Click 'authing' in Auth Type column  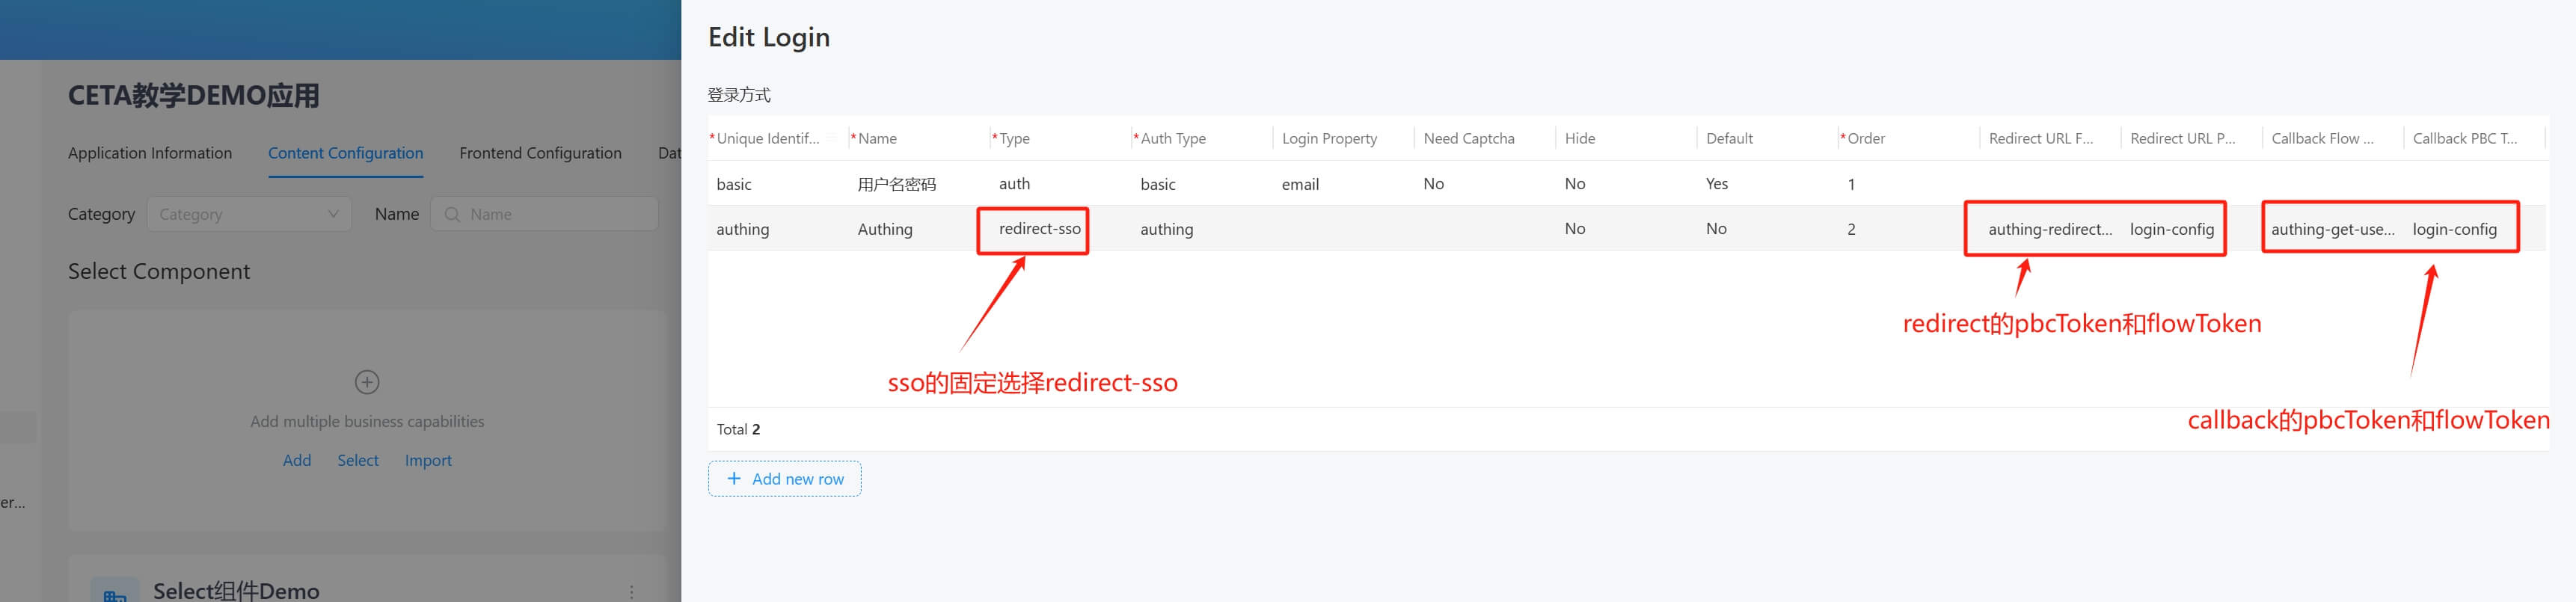1166,229
